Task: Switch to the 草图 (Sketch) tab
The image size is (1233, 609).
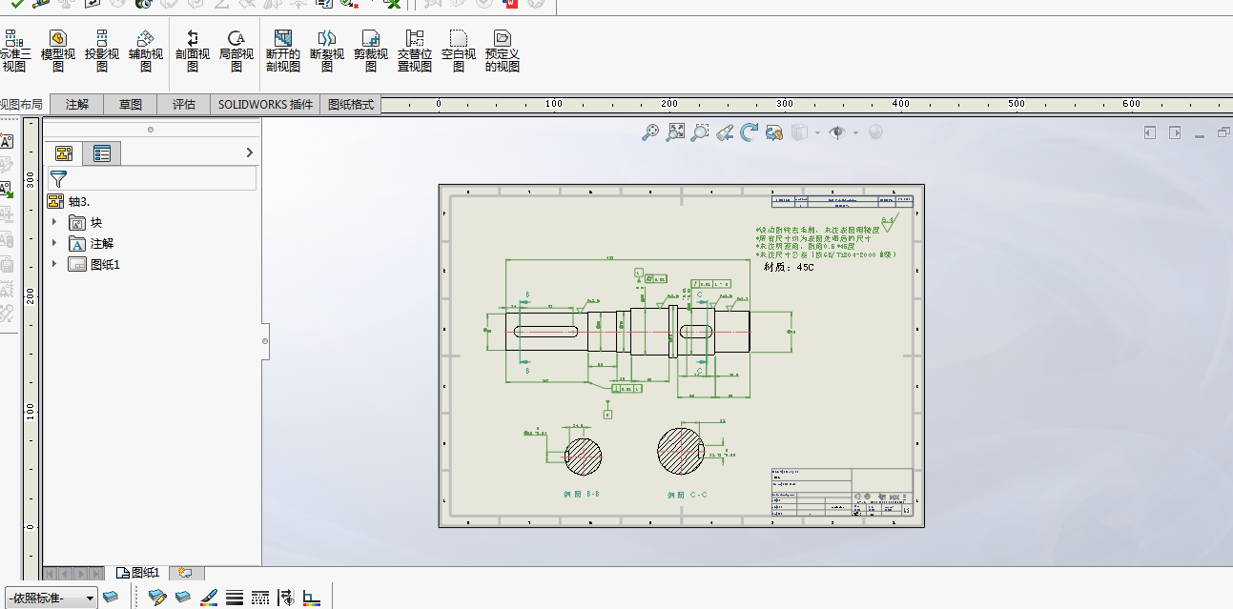Action: click(131, 105)
